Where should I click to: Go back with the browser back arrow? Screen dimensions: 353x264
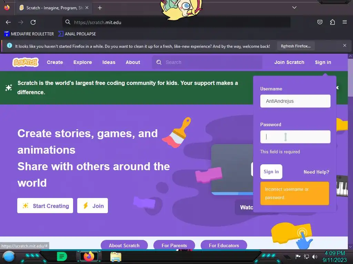[x=8, y=22]
